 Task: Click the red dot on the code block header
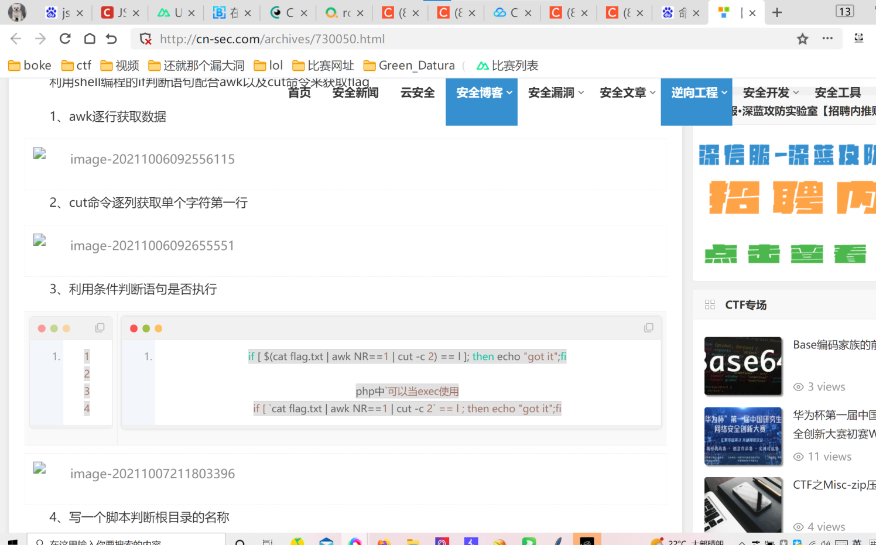pos(134,328)
